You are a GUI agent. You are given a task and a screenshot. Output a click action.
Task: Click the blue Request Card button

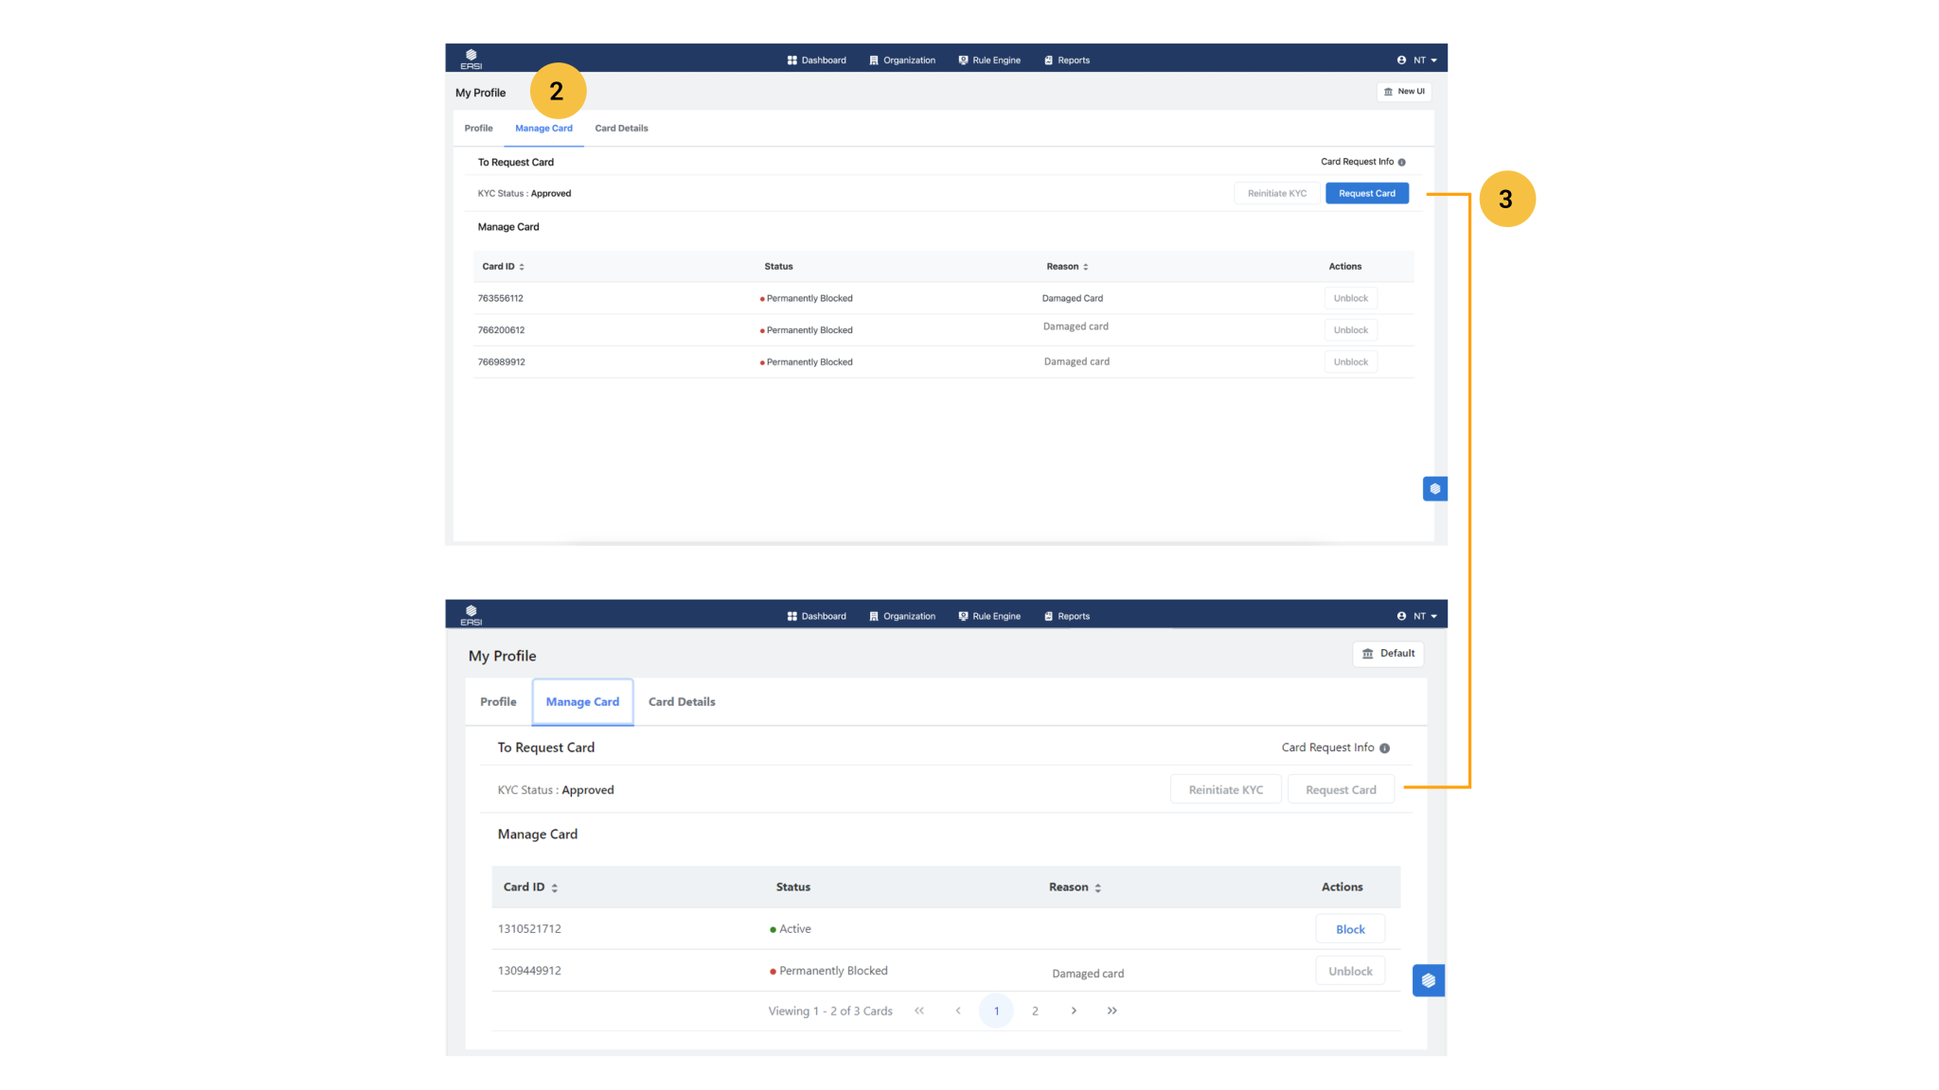tap(1366, 193)
